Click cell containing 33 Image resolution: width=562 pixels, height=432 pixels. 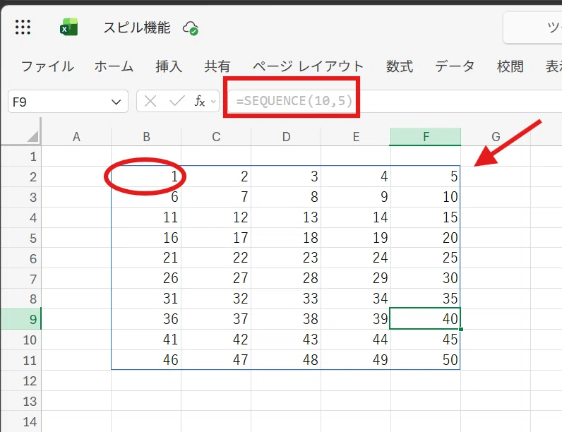[286, 299]
